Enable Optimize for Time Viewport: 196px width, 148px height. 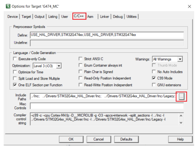[x=15, y=72]
